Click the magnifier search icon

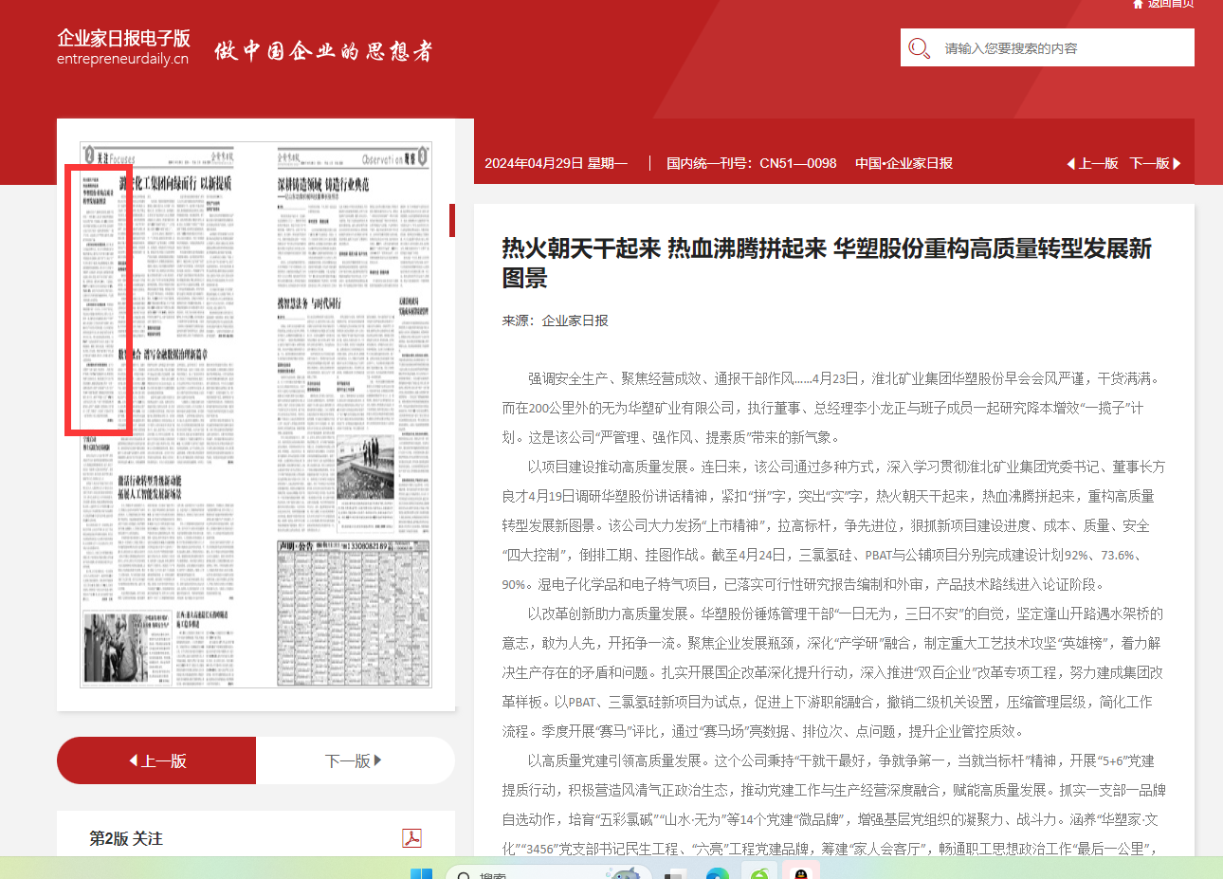(x=919, y=48)
